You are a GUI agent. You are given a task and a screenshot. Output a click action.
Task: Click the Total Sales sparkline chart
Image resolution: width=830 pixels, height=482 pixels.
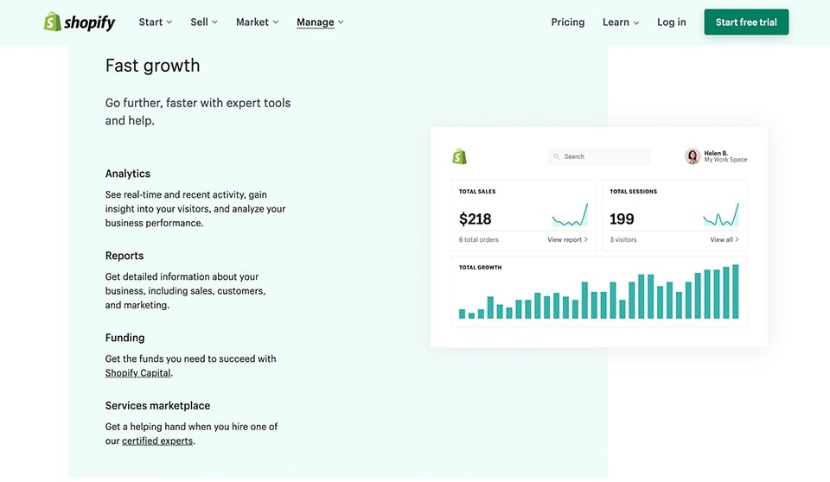570,215
